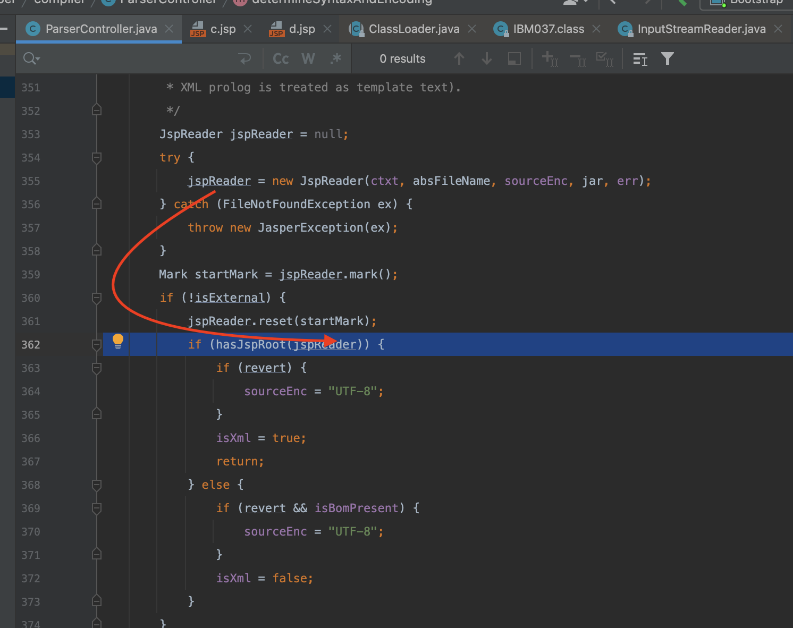Click the sourceEnc argument on line 355

[x=536, y=181]
